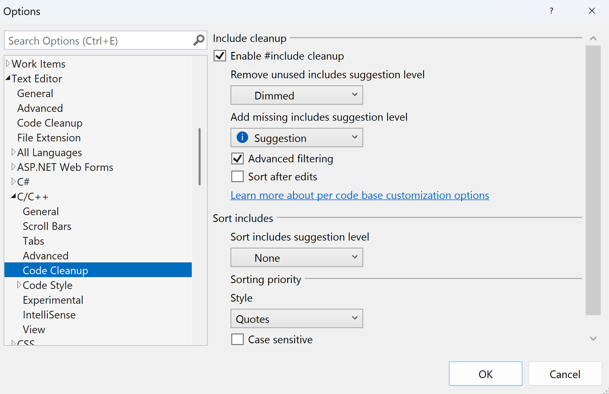Image resolution: width=609 pixels, height=394 pixels.
Task: Open the Sort includes level None dropdown
Action: (296, 257)
